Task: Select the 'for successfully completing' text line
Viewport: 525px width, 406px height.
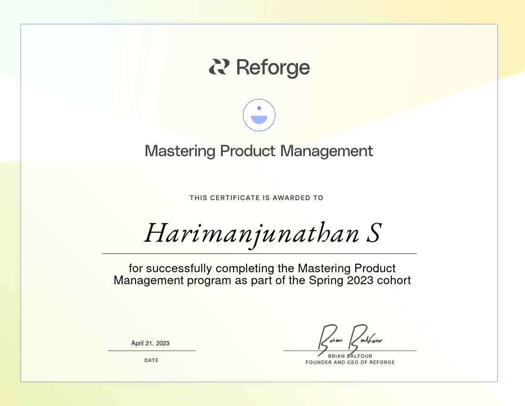Action: pos(262,268)
